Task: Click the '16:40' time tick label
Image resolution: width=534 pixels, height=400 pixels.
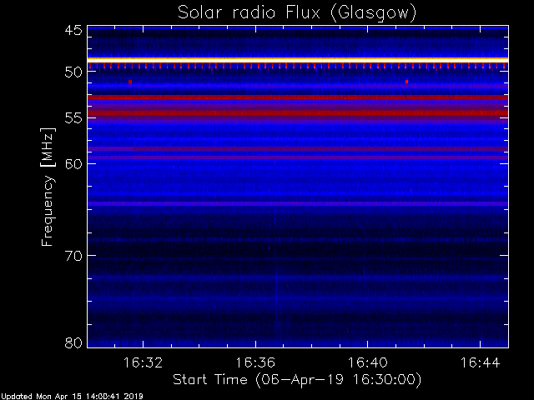Action: (x=367, y=362)
